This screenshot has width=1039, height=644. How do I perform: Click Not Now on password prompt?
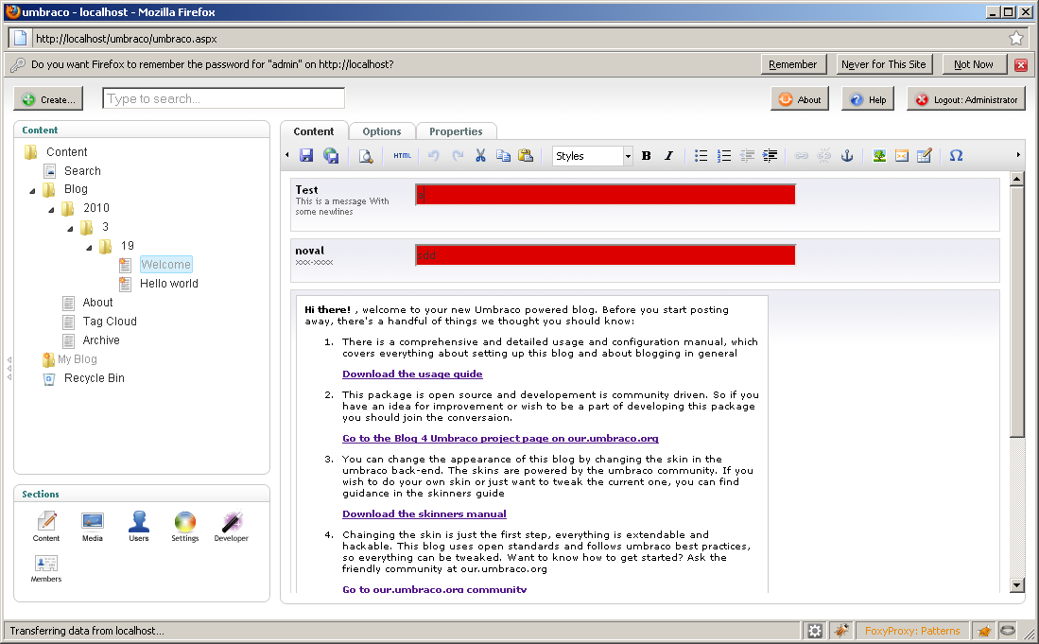point(974,64)
